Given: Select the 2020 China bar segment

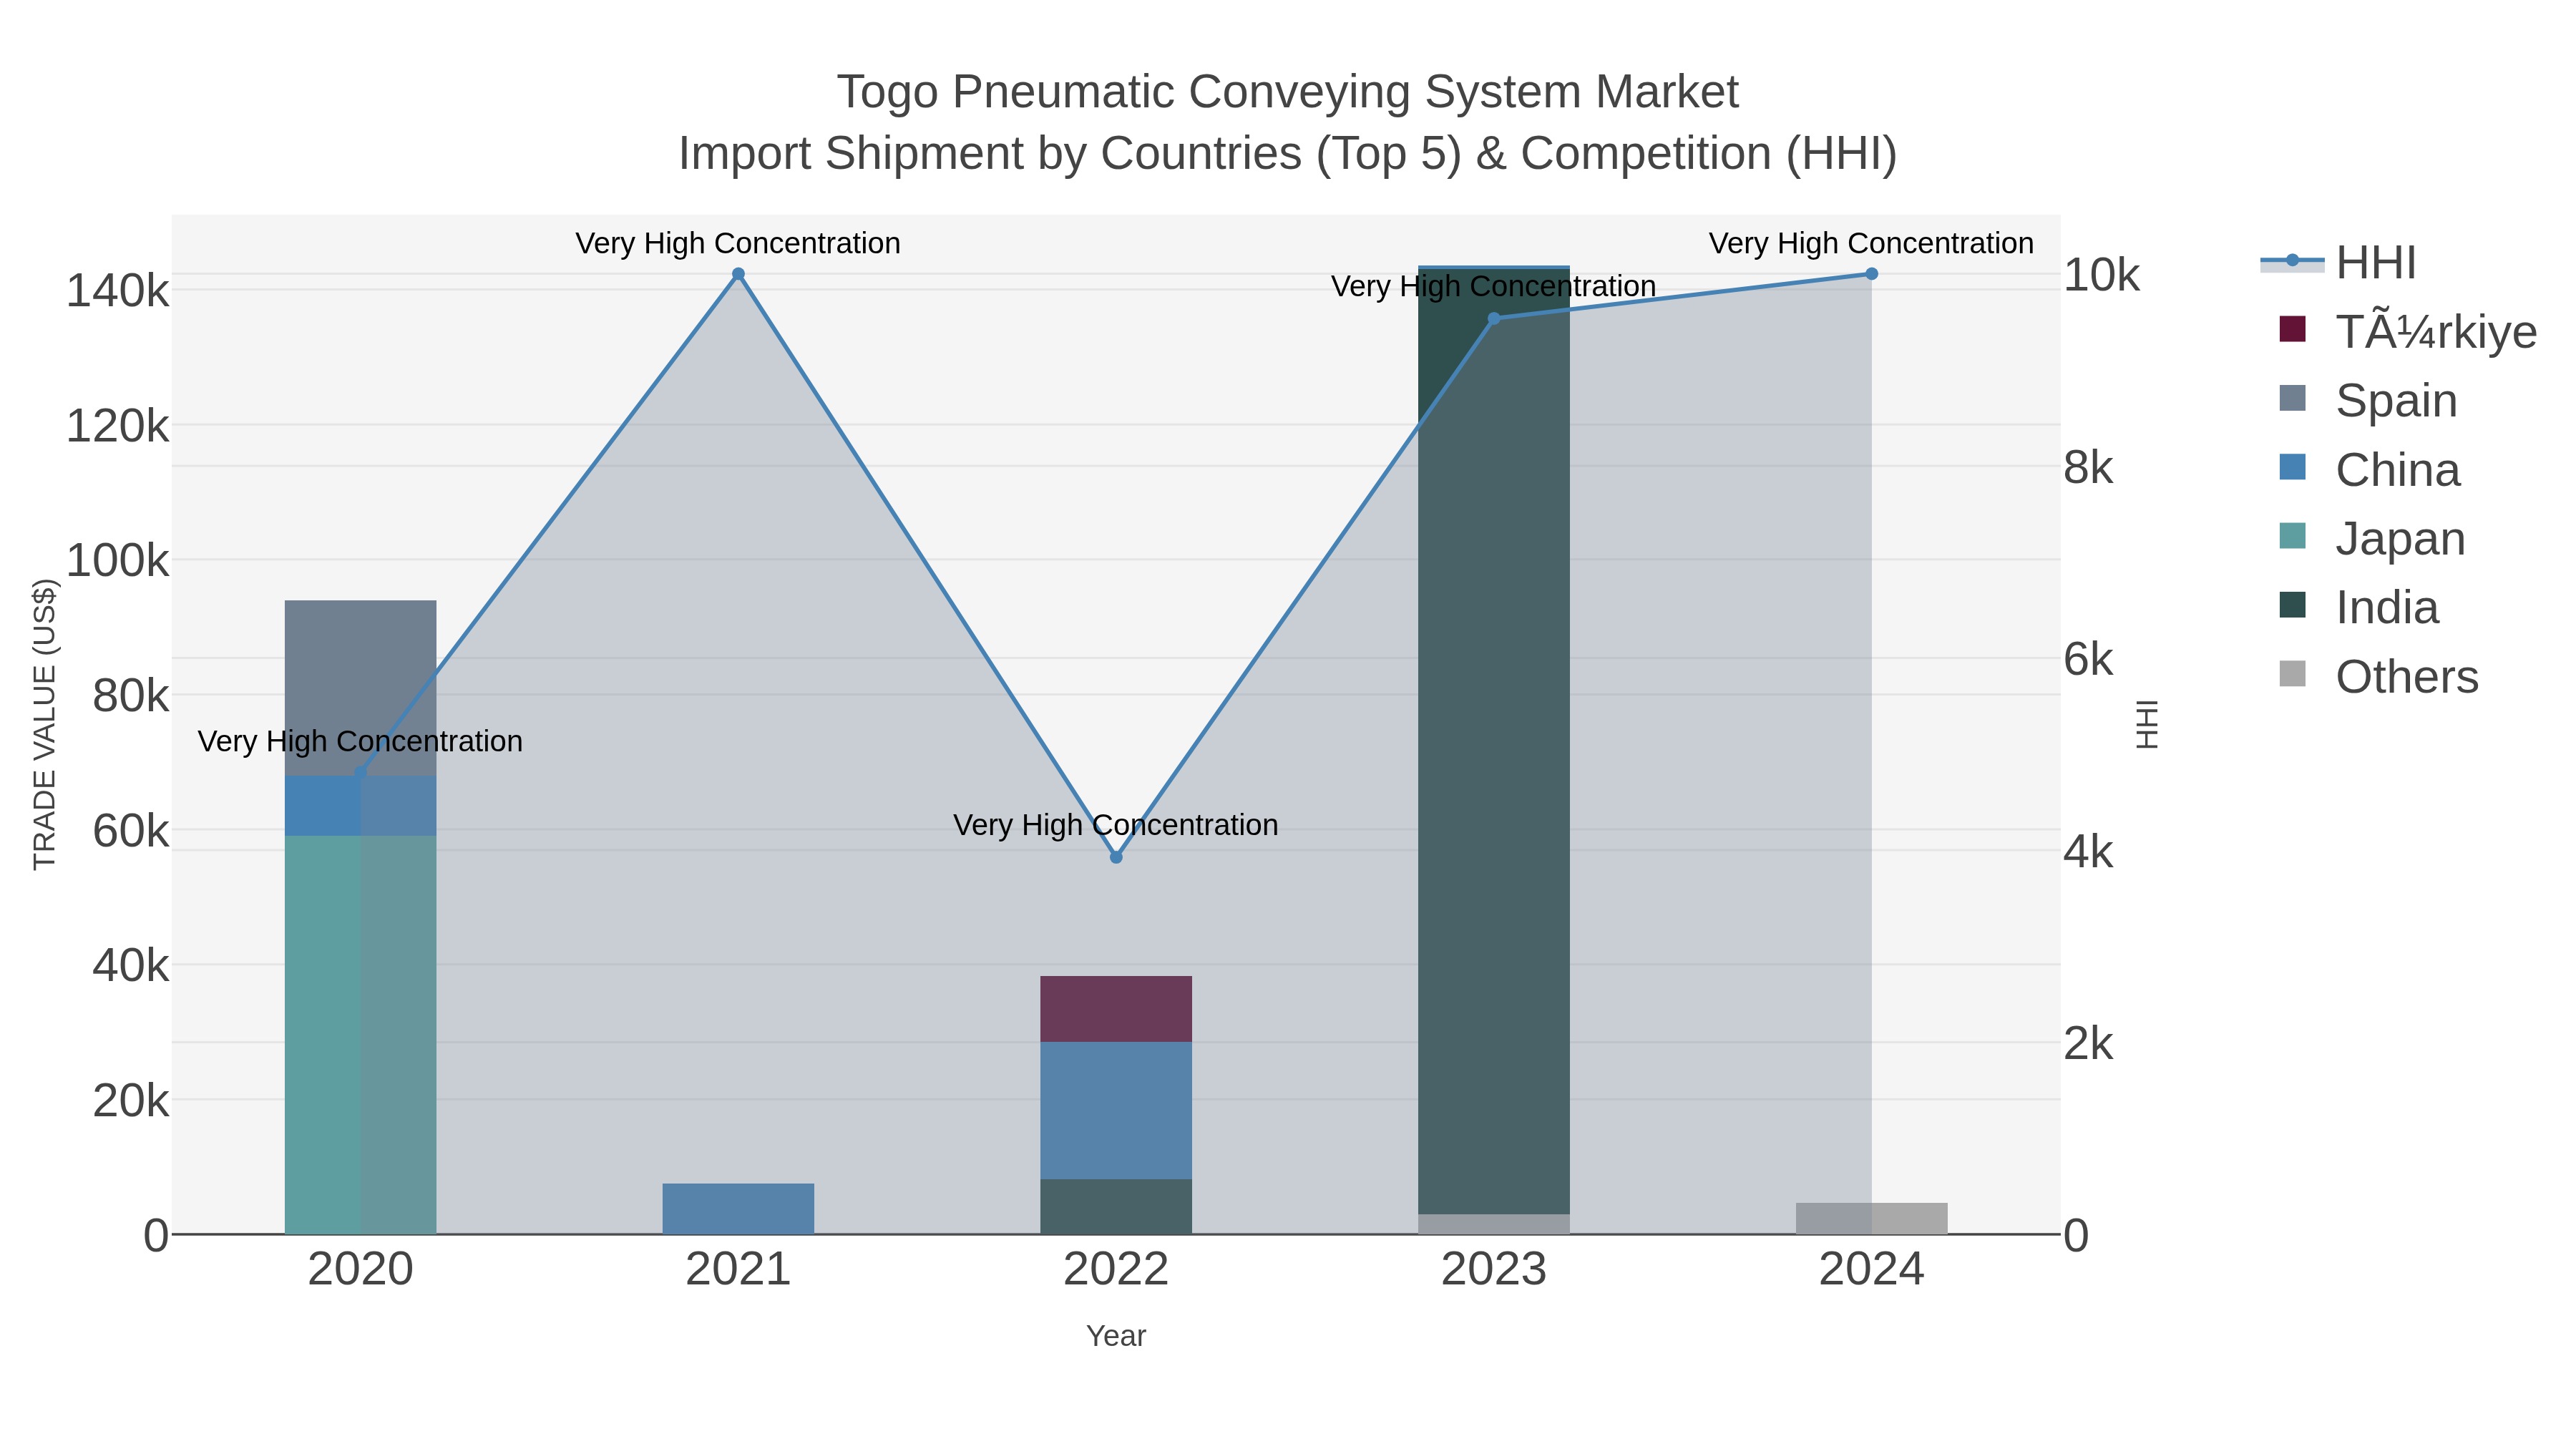Looking at the screenshot, I should click(x=360, y=806).
